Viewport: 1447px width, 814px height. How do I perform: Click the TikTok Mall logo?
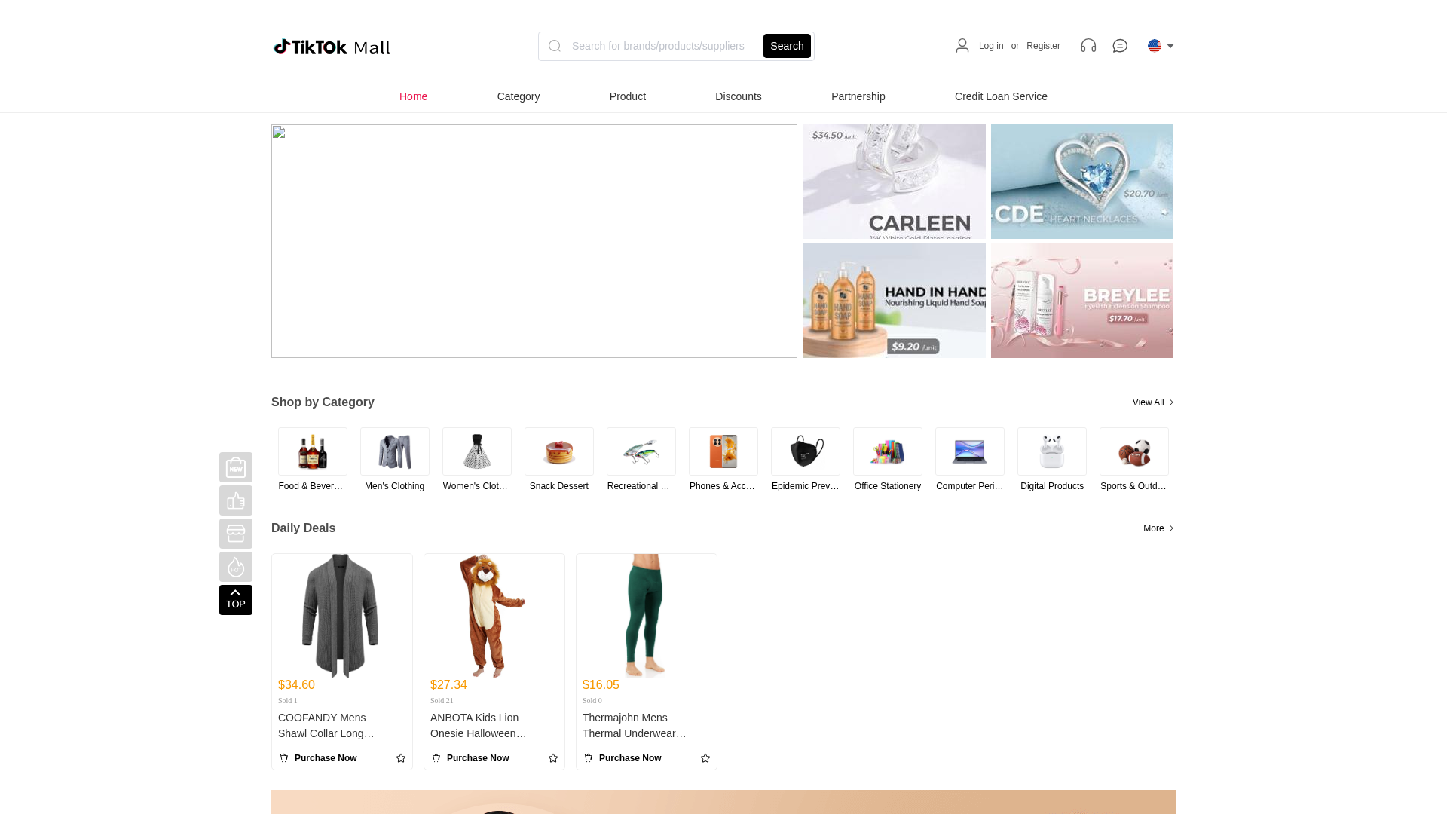[x=332, y=47]
